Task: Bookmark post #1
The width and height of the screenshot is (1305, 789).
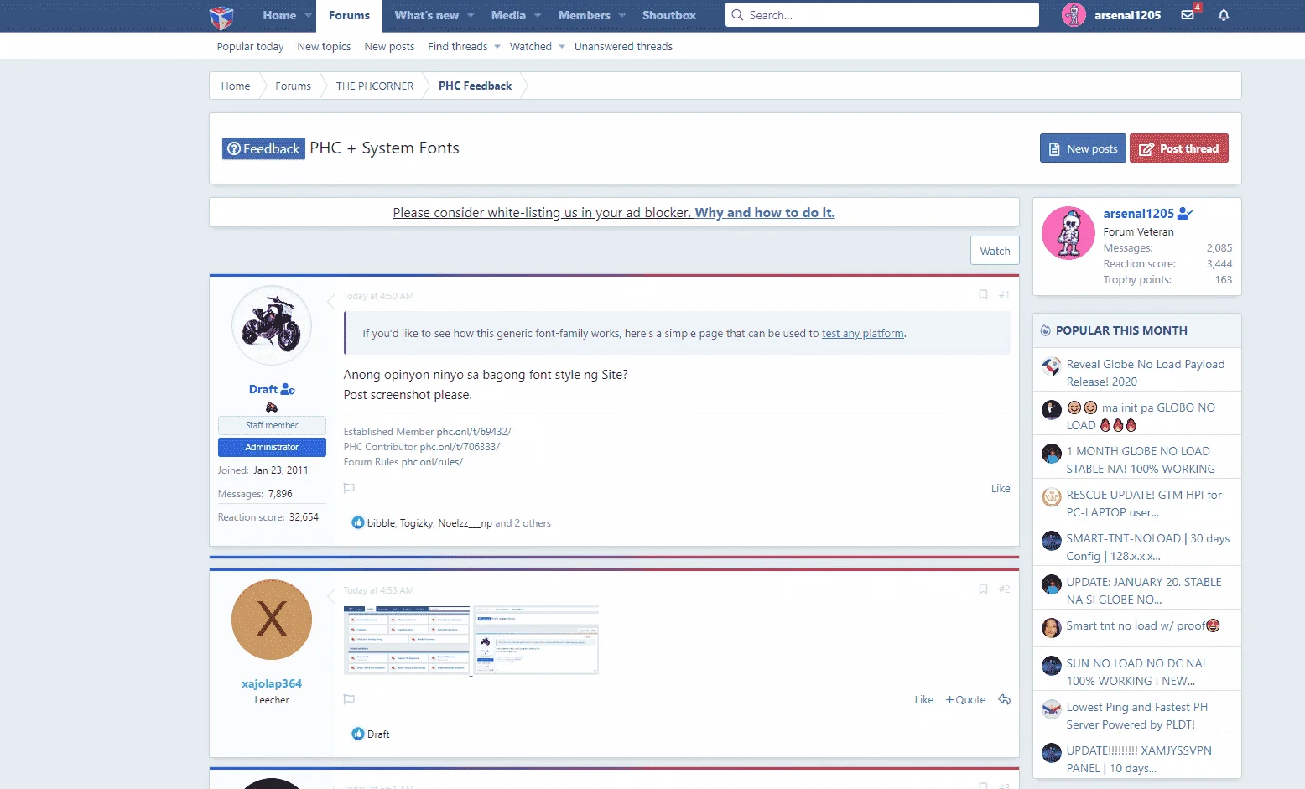Action: [983, 295]
